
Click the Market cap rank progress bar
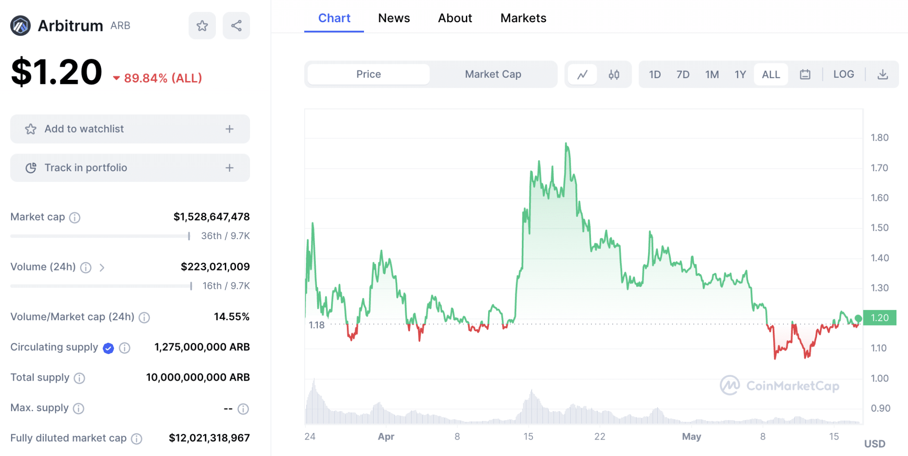(100, 236)
